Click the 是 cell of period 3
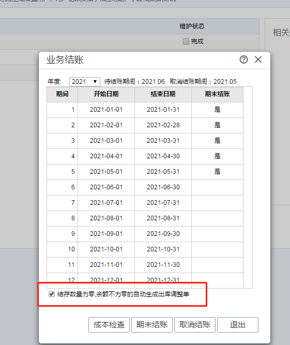The image size is (290, 345). point(217,141)
